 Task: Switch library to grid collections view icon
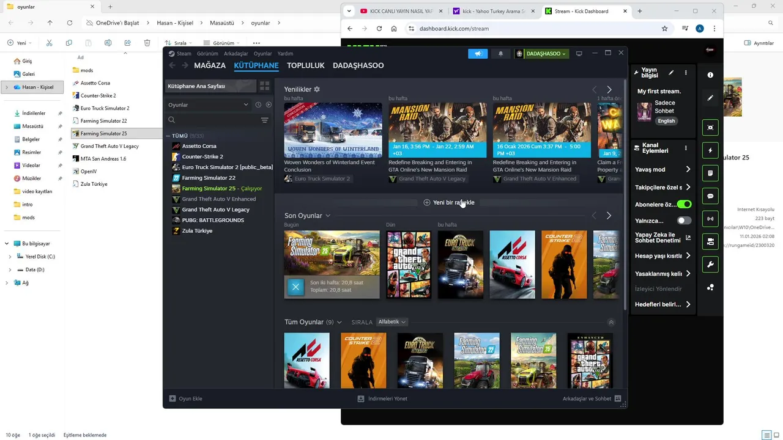coord(264,86)
